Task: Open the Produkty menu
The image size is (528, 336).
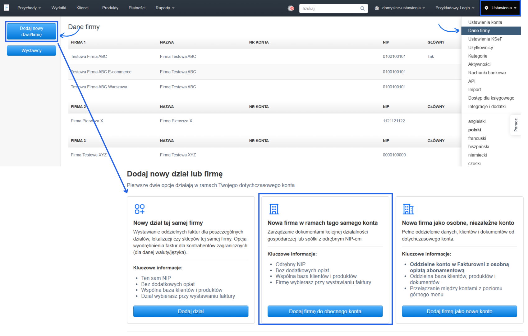Action: (110, 8)
